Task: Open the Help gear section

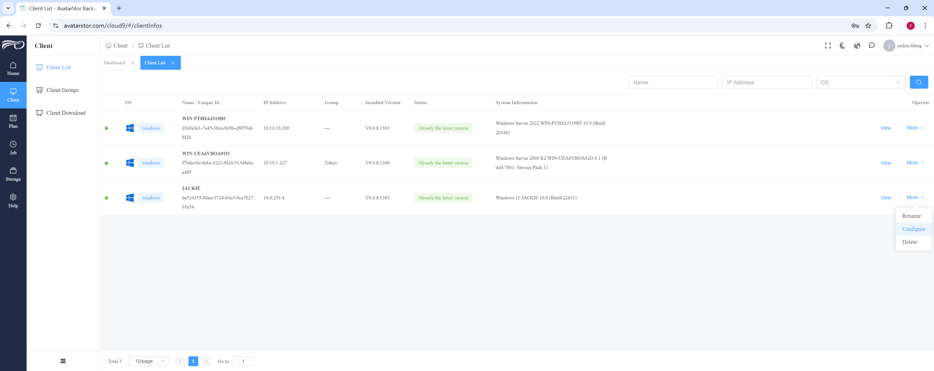Action: (x=13, y=201)
